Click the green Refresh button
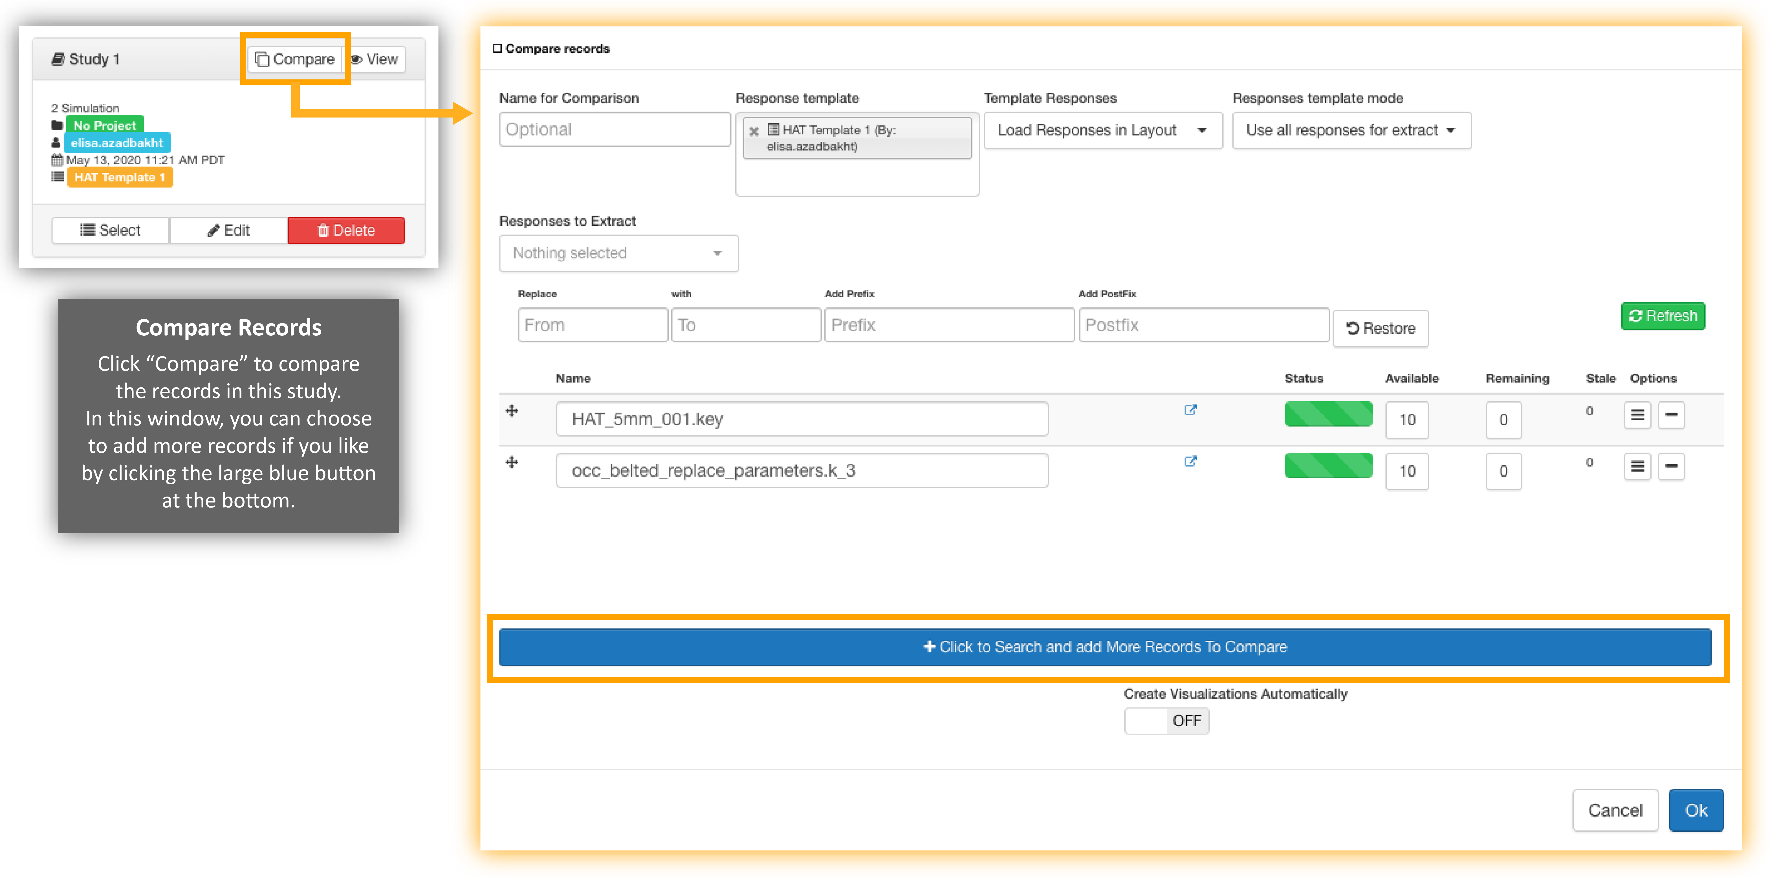Viewport: 1770px width, 879px height. [1663, 316]
